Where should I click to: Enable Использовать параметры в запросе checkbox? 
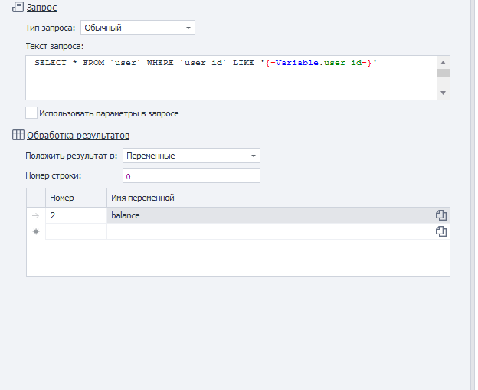(x=31, y=113)
